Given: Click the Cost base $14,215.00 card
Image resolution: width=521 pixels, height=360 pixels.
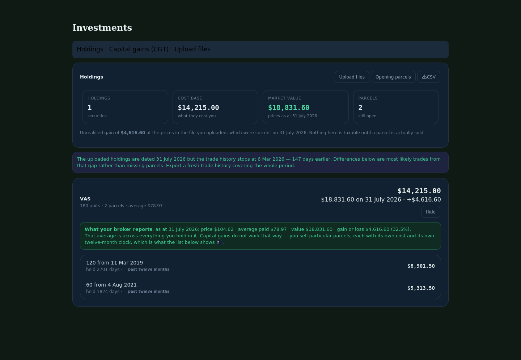Looking at the screenshot, I should click(215, 107).
